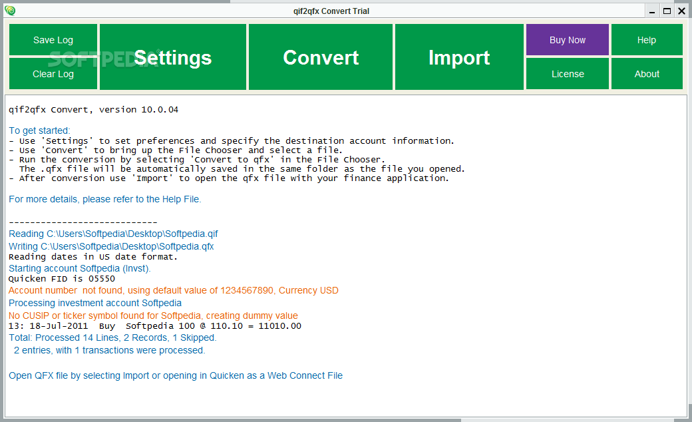Start conversion with the Convert button

click(x=321, y=57)
